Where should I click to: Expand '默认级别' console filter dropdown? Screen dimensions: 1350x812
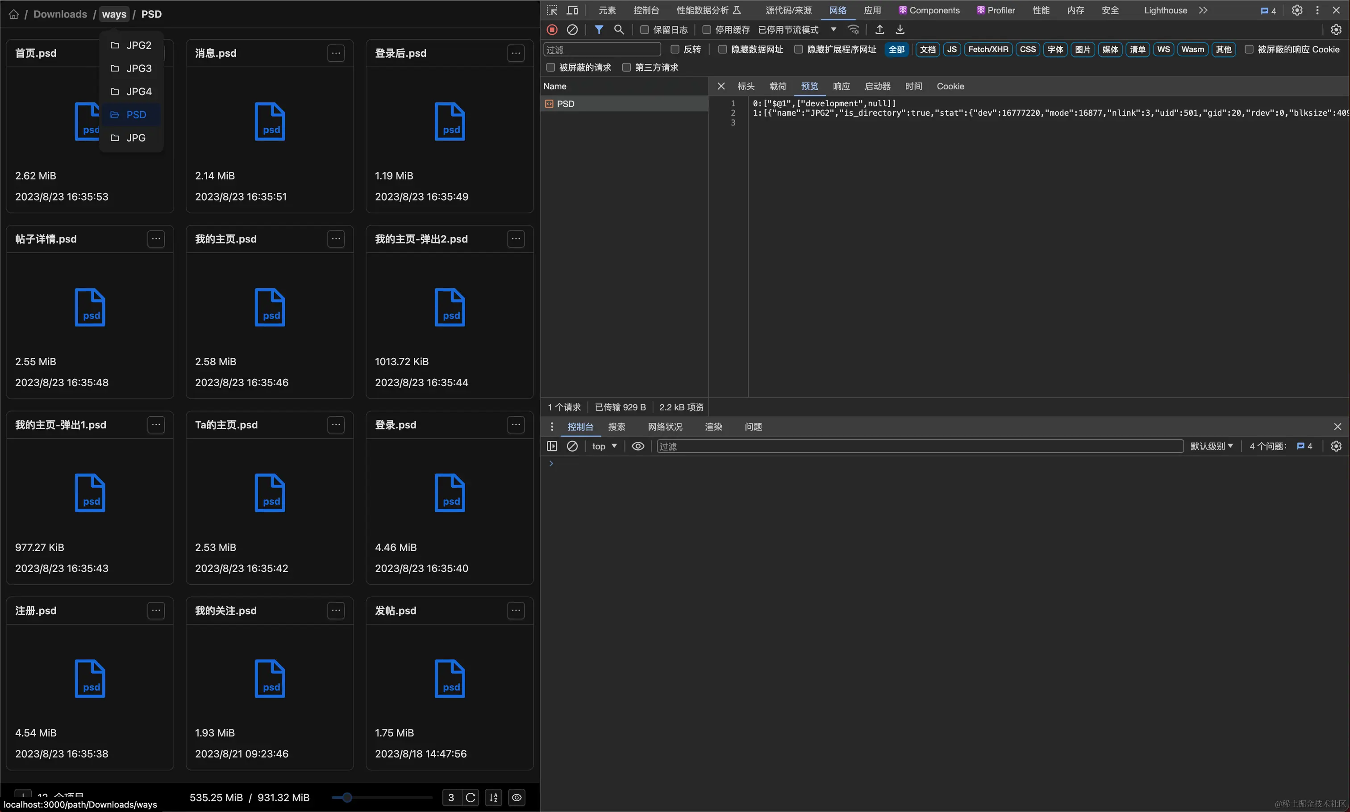1213,446
